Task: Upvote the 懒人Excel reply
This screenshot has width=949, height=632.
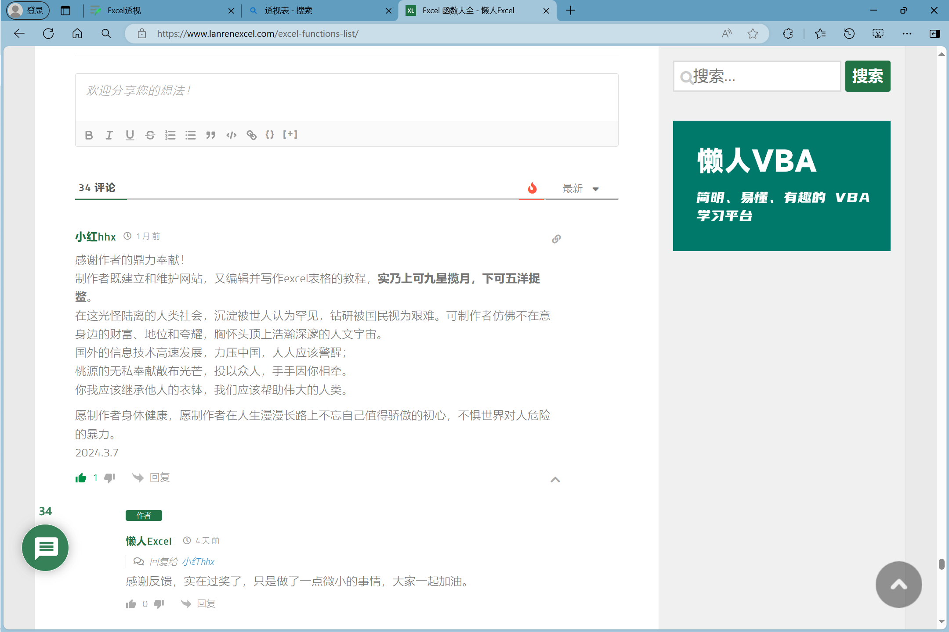Action: pos(131,604)
